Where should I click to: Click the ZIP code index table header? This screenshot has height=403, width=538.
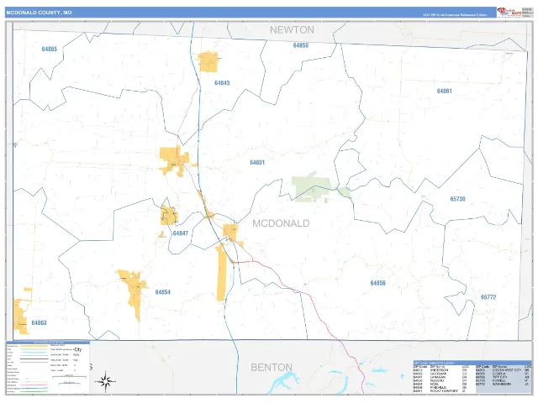coord(472,363)
